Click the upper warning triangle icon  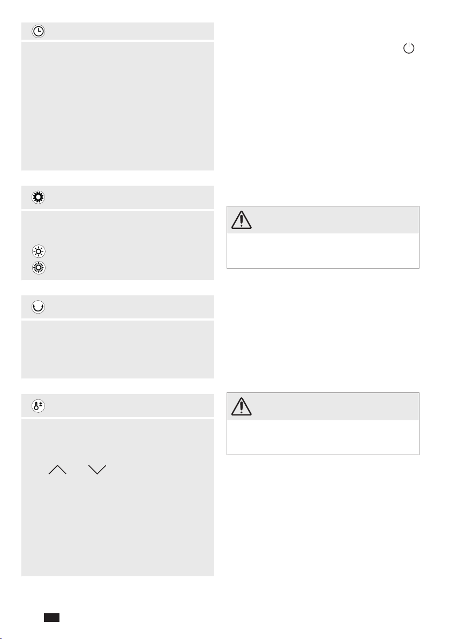(242, 220)
